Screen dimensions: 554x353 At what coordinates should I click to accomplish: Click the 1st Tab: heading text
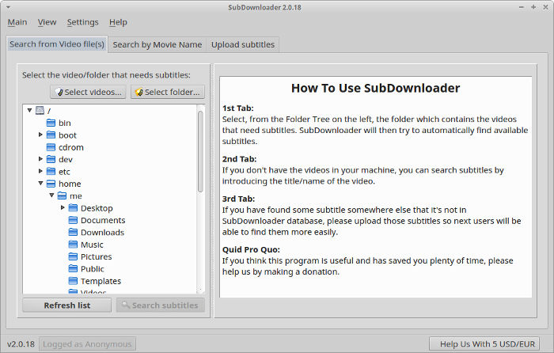pos(237,108)
